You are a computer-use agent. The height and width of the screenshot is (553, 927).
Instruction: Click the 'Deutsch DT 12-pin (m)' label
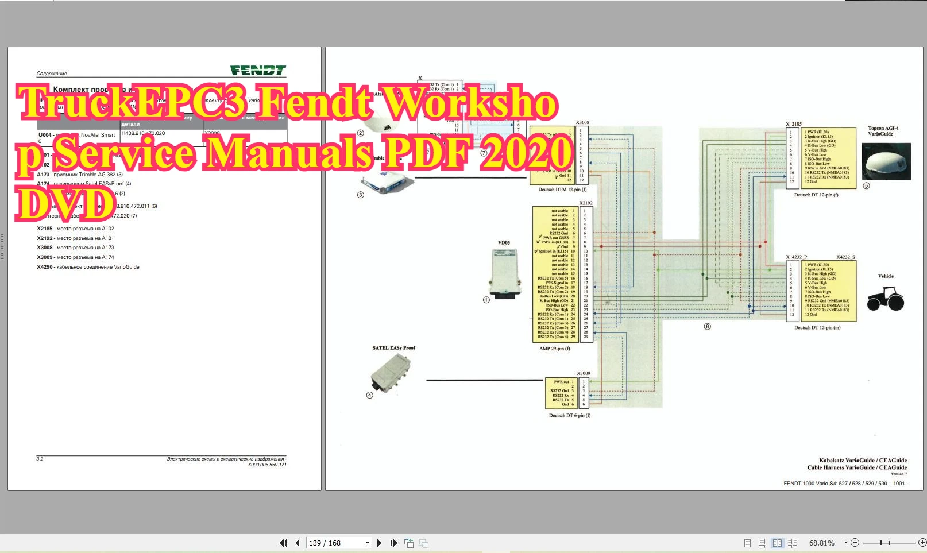point(817,328)
